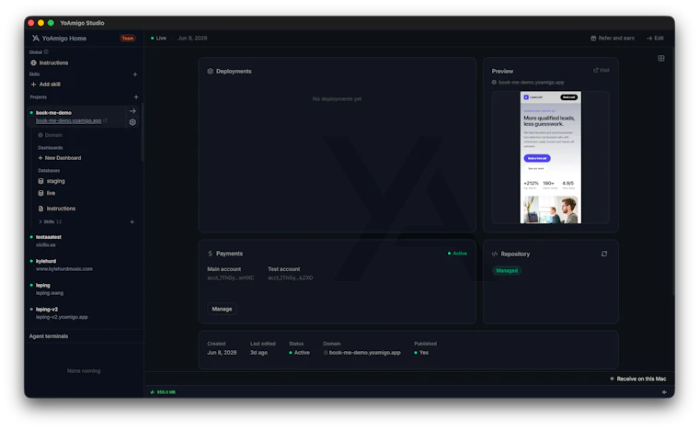Click the 956.0 MB memory indicator
699x430 pixels.
tap(163, 392)
